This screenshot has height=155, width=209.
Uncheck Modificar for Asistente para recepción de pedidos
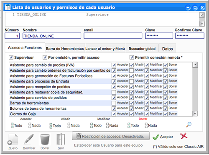pos(147,87)
